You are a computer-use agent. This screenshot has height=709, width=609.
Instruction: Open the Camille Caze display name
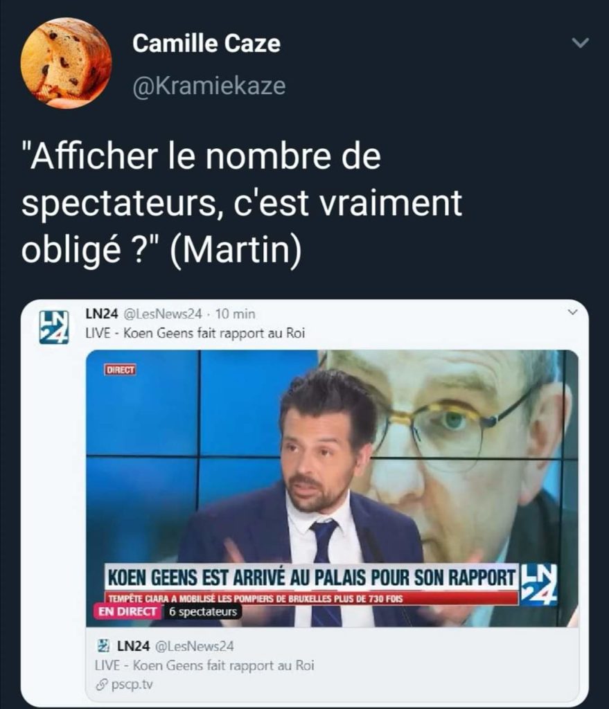[206, 44]
